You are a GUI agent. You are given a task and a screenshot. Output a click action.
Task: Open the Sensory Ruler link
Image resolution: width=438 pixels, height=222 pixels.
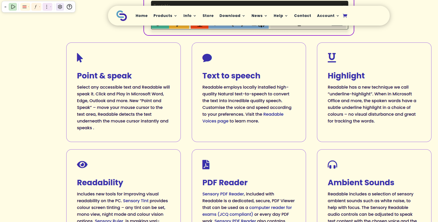coord(109,220)
